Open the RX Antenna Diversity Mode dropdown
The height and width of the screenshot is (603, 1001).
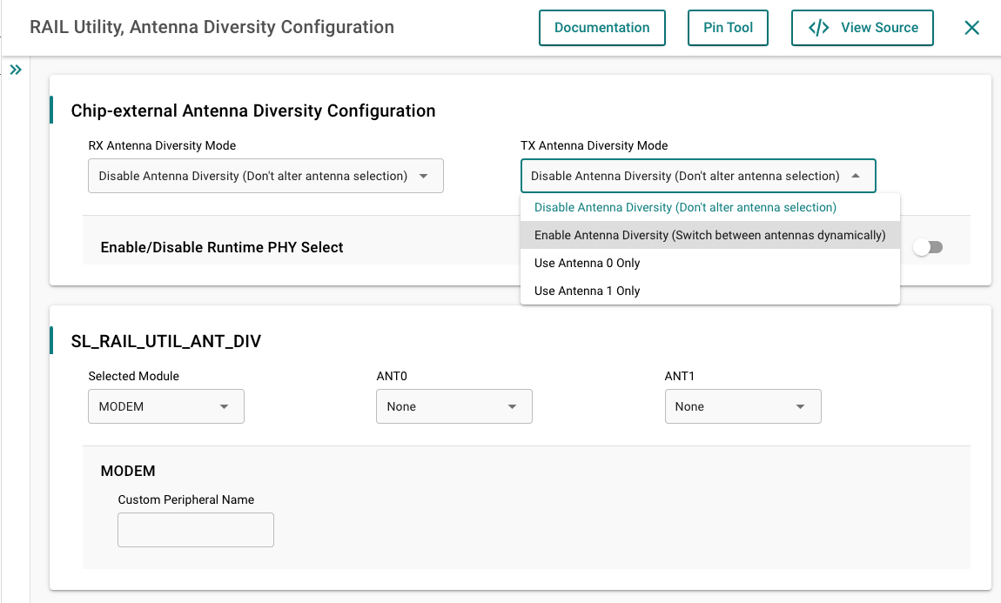265,176
